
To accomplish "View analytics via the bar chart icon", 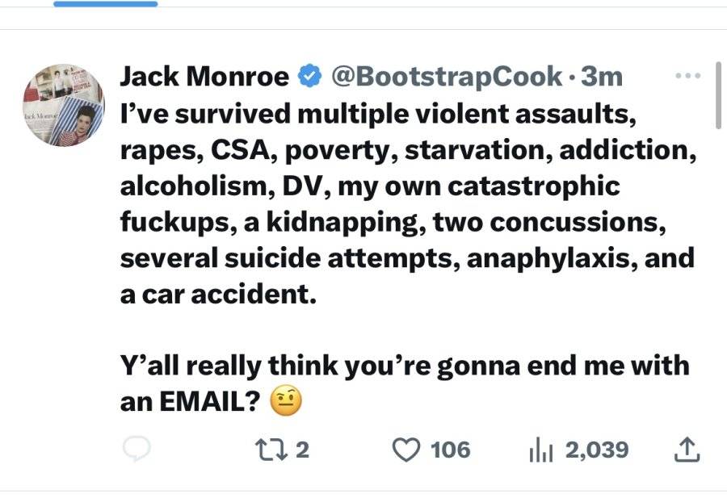I will pyautogui.click(x=540, y=450).
